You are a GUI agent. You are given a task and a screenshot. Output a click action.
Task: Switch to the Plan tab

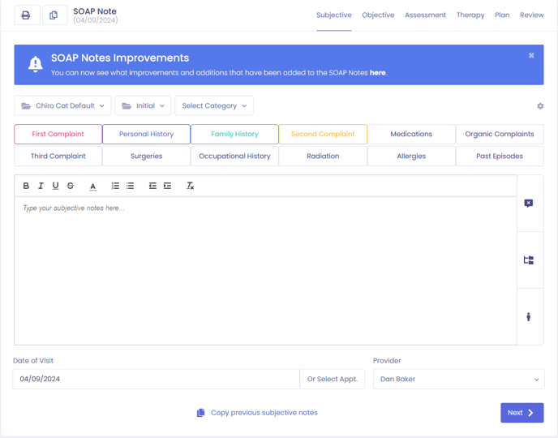click(502, 15)
